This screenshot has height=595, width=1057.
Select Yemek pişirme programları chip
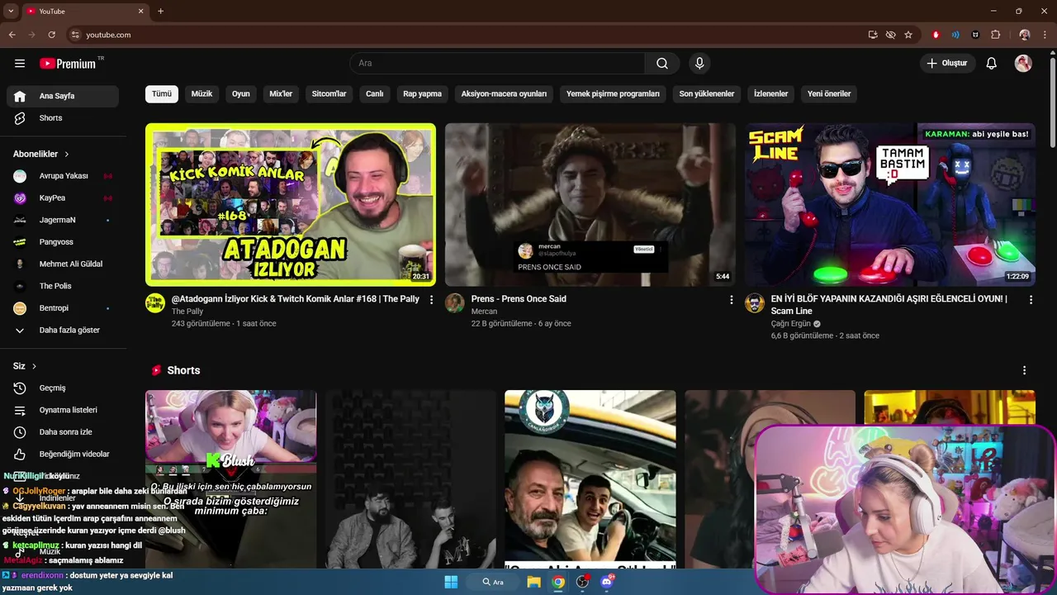point(613,94)
